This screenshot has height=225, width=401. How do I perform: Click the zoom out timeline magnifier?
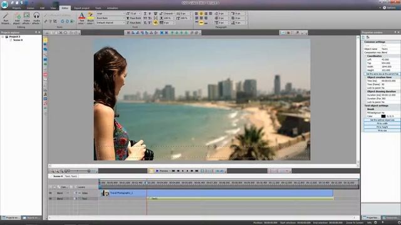coord(57,171)
